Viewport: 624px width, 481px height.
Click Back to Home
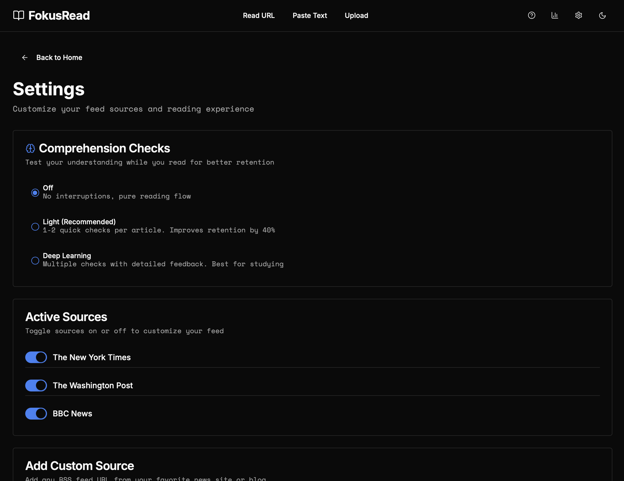[x=59, y=57]
